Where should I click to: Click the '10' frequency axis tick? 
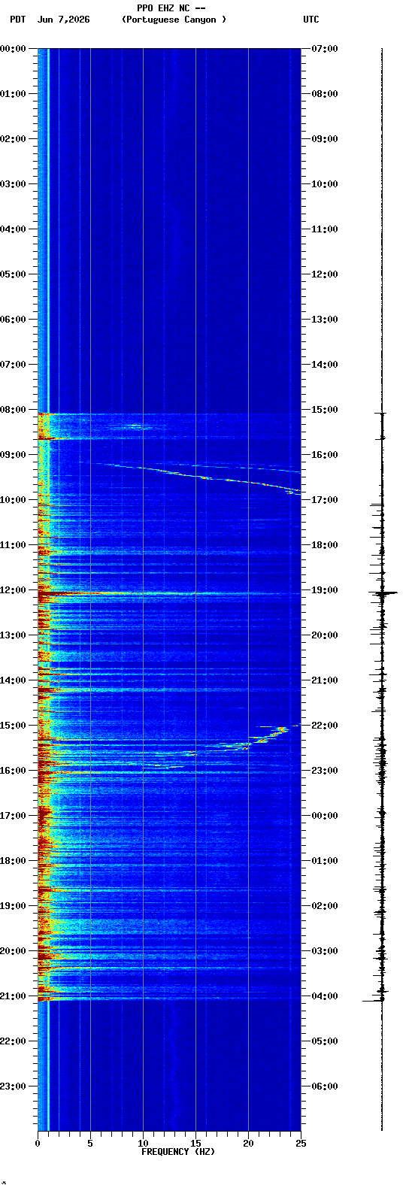point(143,1144)
